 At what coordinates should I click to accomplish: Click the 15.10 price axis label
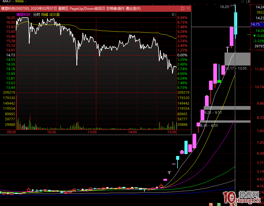(11, 46)
